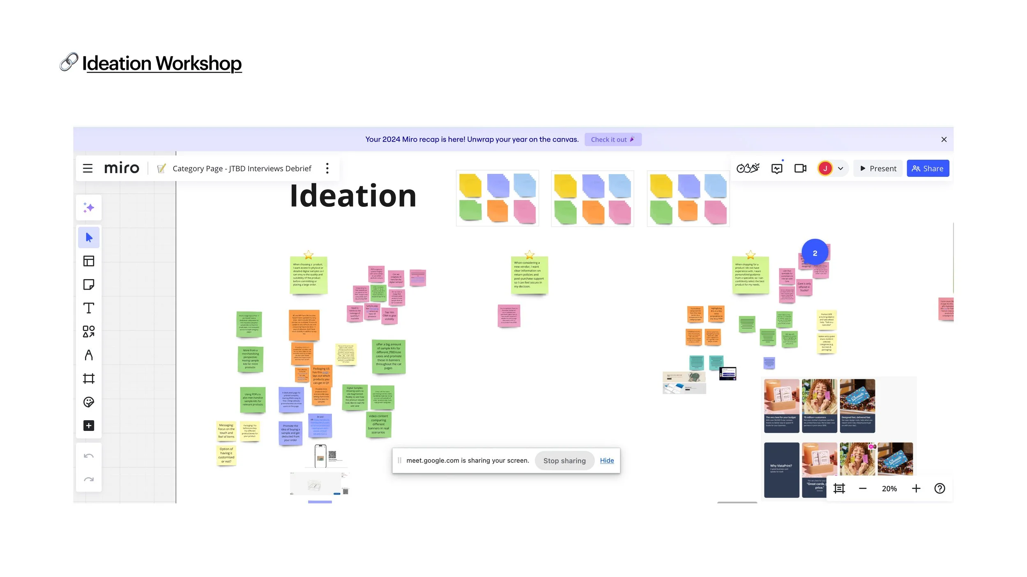Zoom in with the plus button
This screenshot has height=577, width=1027.
[x=916, y=488]
